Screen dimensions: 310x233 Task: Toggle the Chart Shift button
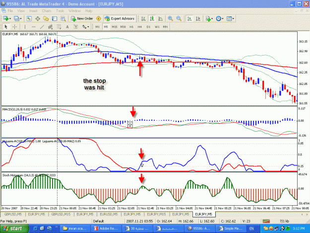(198, 18)
